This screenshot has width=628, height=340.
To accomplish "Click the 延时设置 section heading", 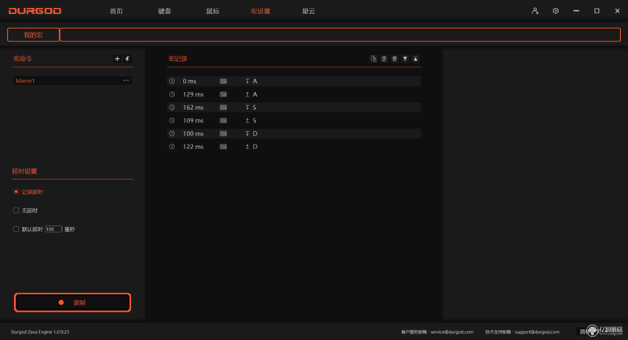I will (x=24, y=171).
